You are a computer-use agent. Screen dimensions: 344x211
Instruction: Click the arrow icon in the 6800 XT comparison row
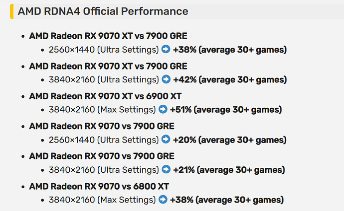click(x=163, y=200)
